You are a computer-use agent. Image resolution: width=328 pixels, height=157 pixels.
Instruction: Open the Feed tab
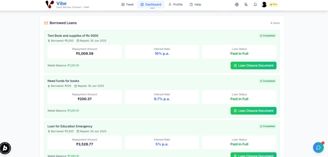127,4
